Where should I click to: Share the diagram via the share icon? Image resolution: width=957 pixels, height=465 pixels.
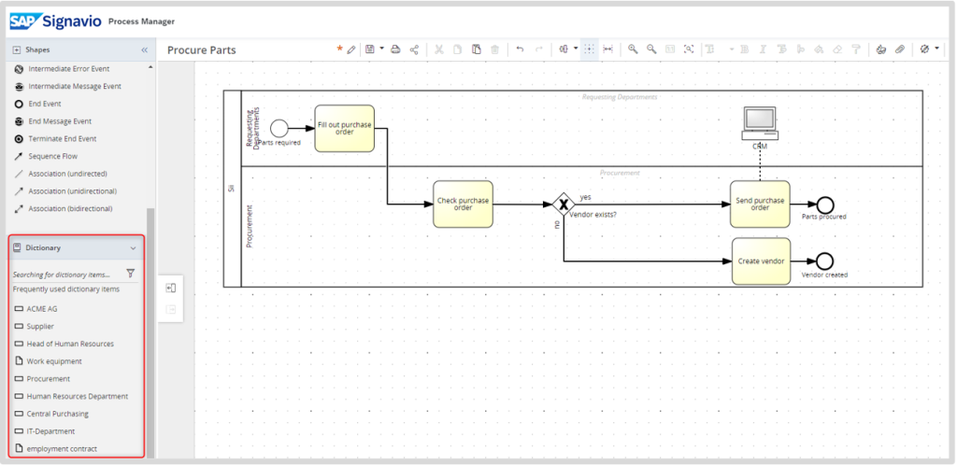pos(414,49)
